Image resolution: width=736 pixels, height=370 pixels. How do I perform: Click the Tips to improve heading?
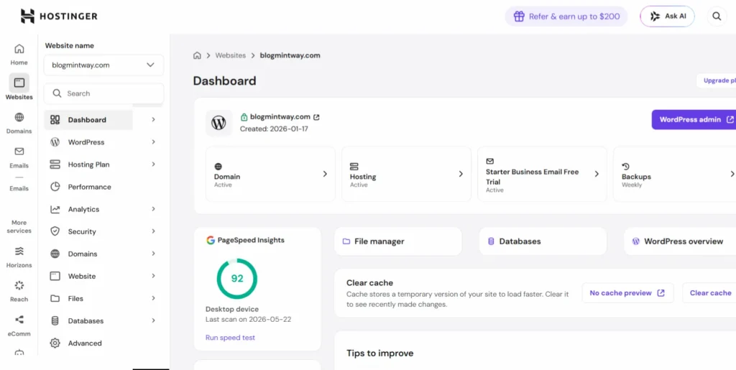379,353
